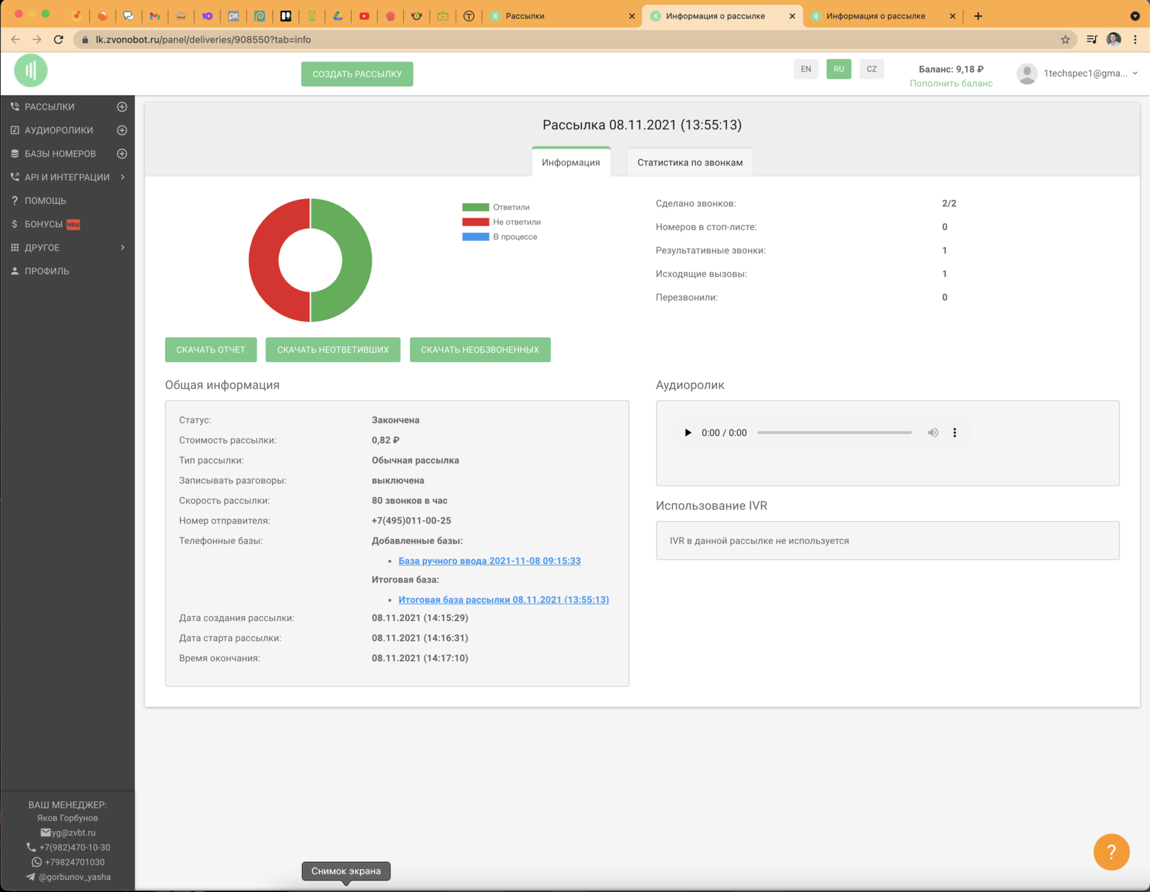Play the audio clip
This screenshot has width=1150, height=892.
688,433
